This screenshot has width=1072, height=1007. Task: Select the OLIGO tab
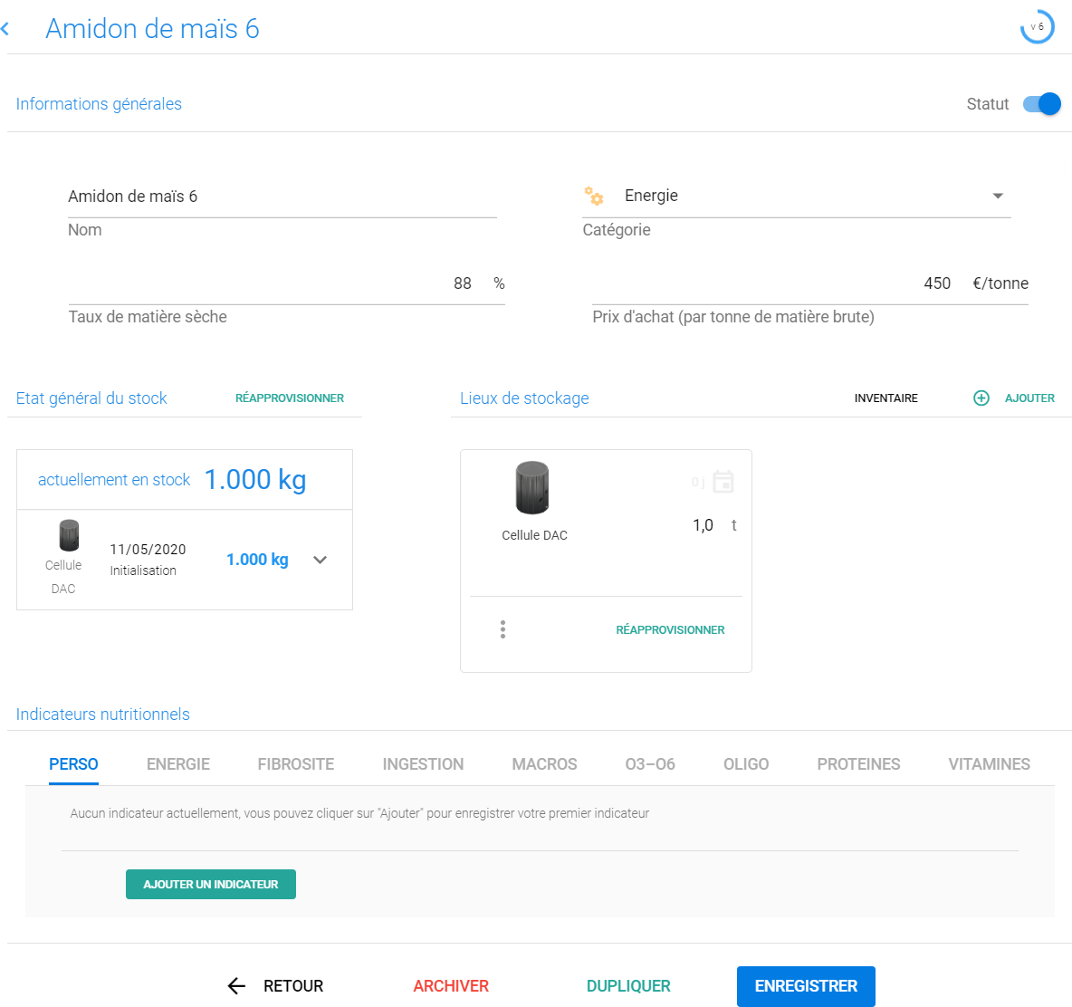[x=746, y=764]
